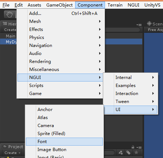Open the Examples submenu
163x158 pixels.
tap(131, 86)
